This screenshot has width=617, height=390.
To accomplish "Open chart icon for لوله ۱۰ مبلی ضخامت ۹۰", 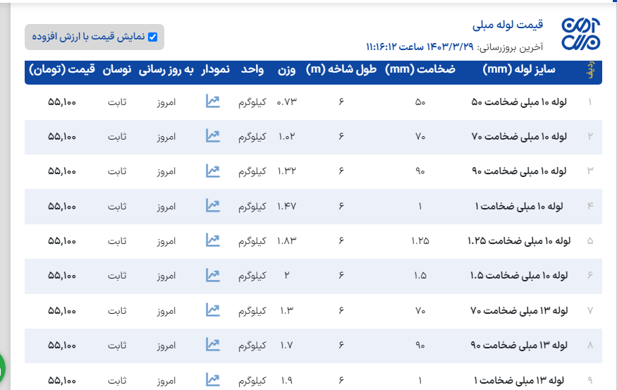I will [x=212, y=171].
